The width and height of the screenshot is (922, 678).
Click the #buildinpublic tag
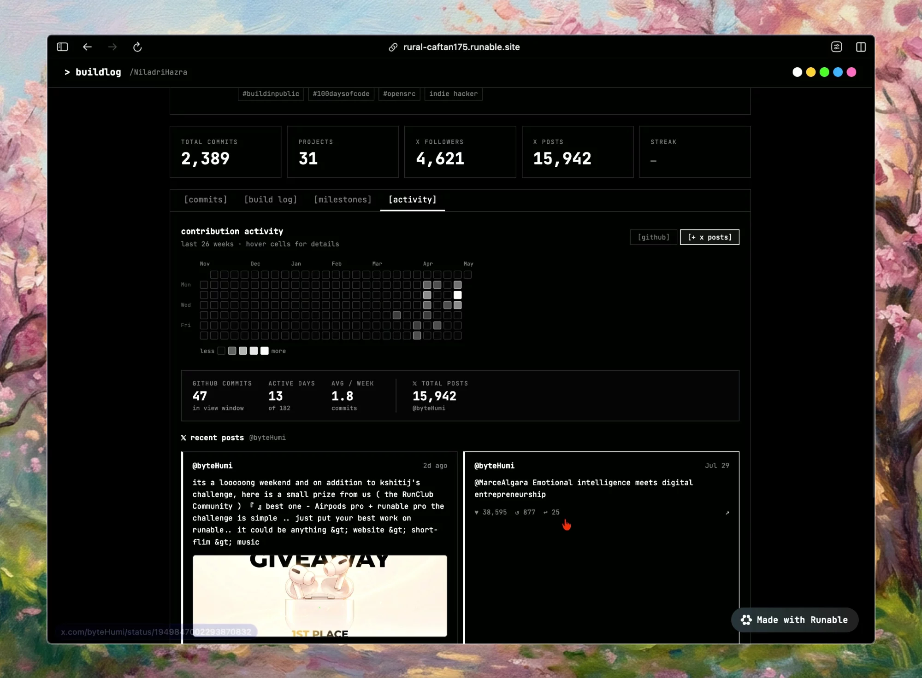pyautogui.click(x=271, y=94)
